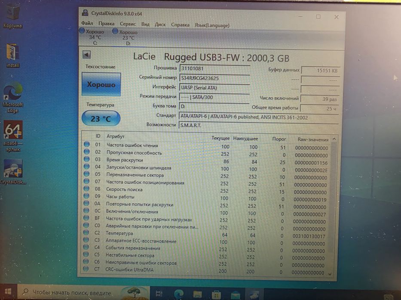The width and height of the screenshot is (401, 300).
Task: Open the Диск menu
Action: tap(160, 24)
